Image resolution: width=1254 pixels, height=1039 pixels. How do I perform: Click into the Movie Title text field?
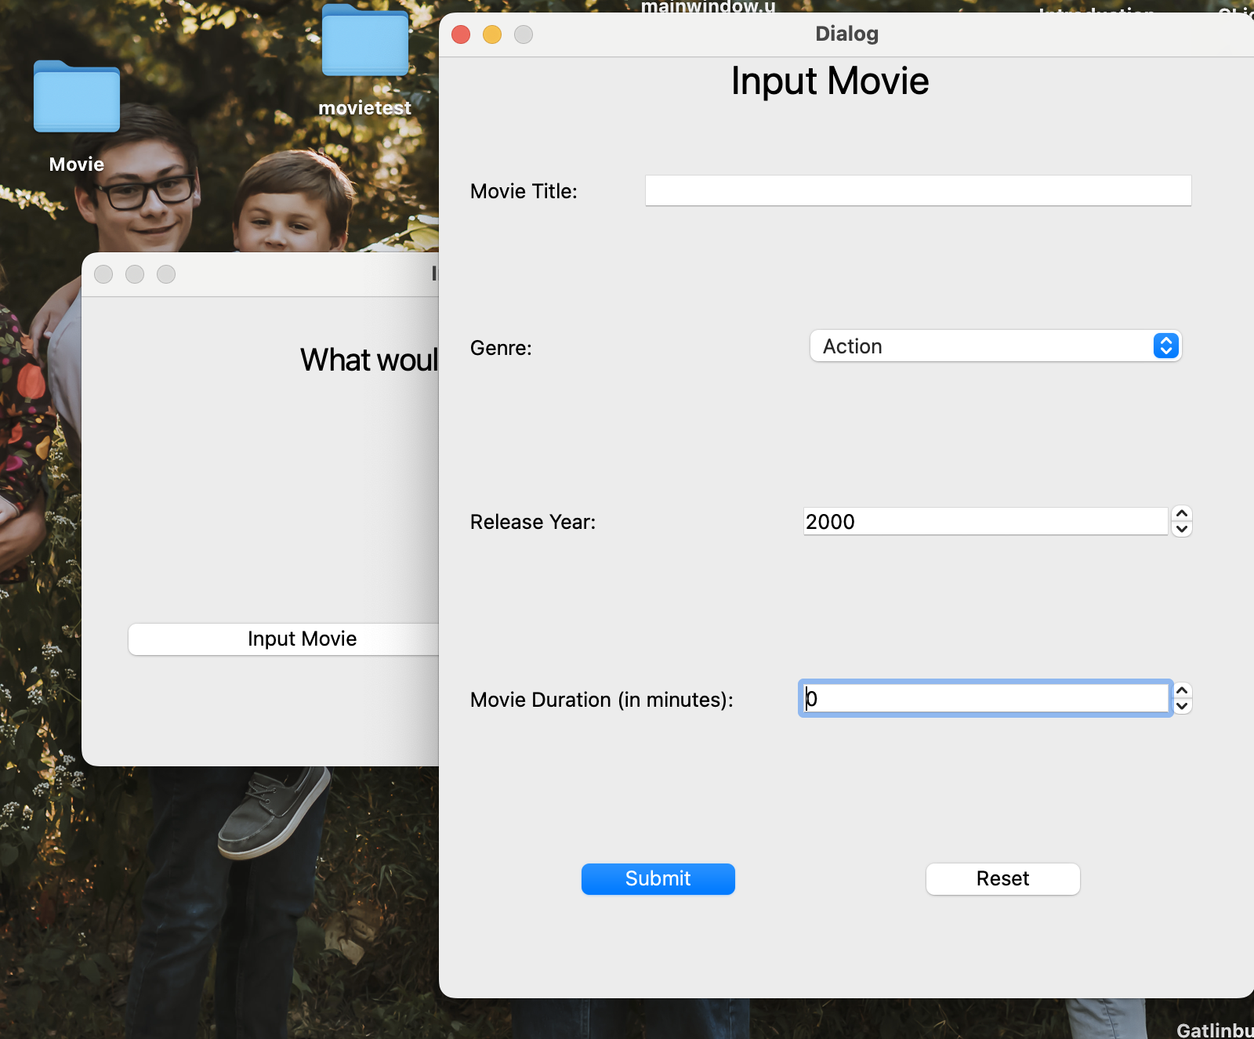point(918,190)
